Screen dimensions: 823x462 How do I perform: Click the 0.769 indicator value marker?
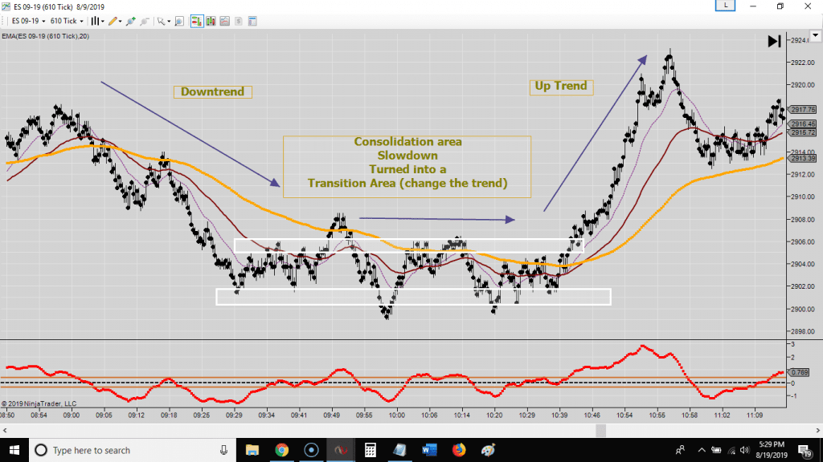click(800, 372)
